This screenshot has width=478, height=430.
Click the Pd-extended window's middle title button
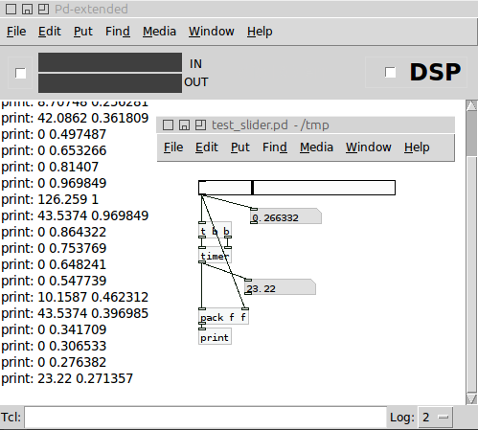[x=27, y=10]
